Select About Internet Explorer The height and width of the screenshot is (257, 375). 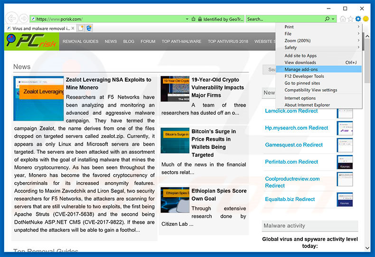click(x=319, y=105)
